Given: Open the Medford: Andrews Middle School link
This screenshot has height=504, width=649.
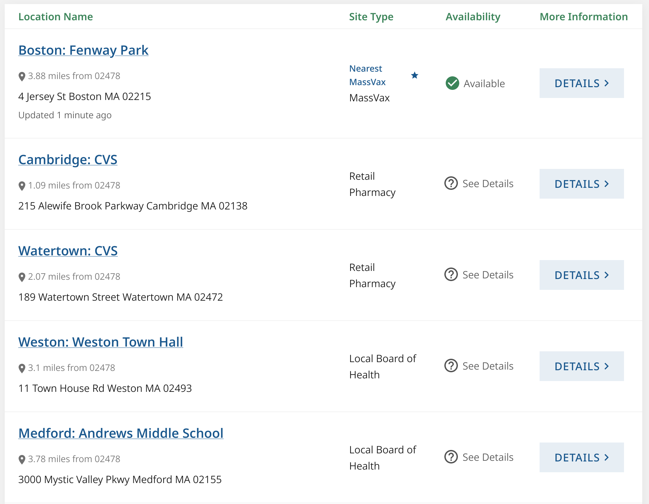Looking at the screenshot, I should click(x=121, y=433).
